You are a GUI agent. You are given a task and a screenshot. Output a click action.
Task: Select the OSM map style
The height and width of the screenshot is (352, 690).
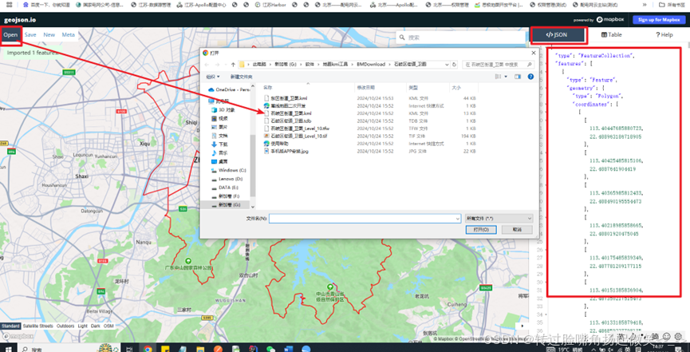tap(108, 326)
